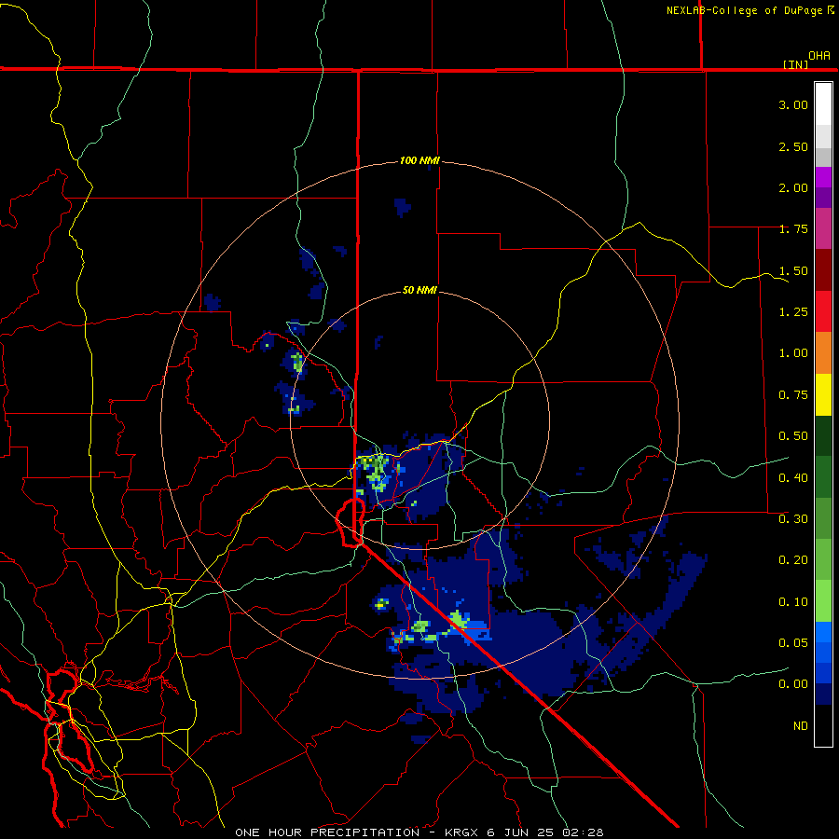This screenshot has height=839, width=839.
Task: Click the ND legend label
Action: coord(801,726)
